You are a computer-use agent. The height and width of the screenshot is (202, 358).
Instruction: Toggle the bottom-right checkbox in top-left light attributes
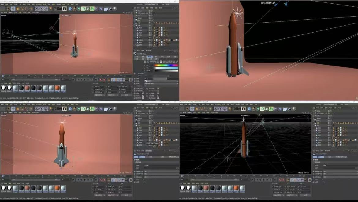[x=158, y=98]
